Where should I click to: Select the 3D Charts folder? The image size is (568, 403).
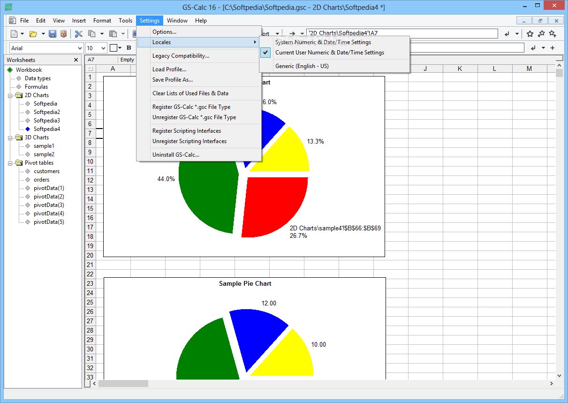point(37,137)
